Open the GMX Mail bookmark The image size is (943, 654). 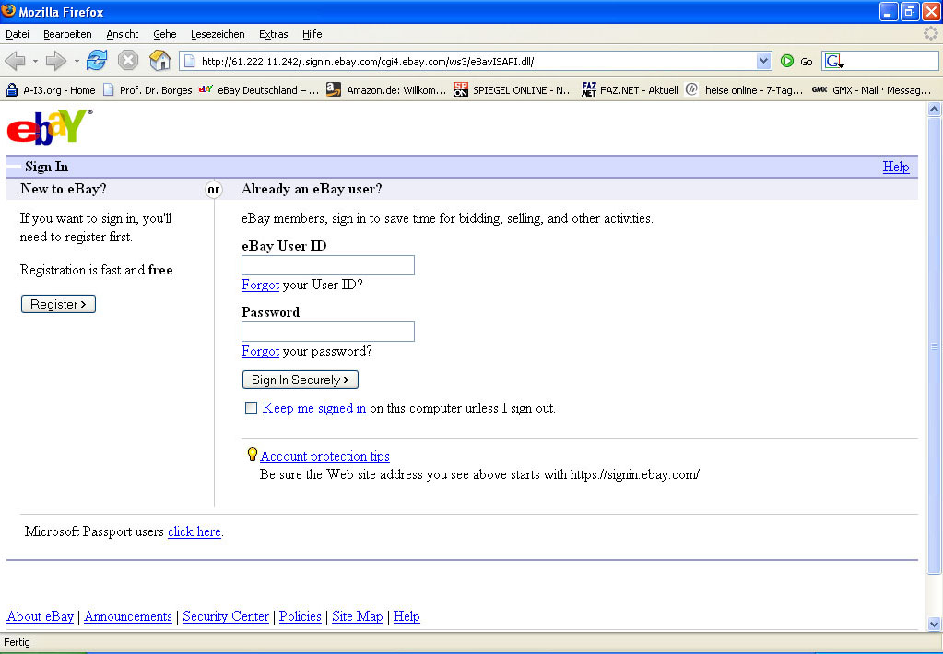coord(871,90)
